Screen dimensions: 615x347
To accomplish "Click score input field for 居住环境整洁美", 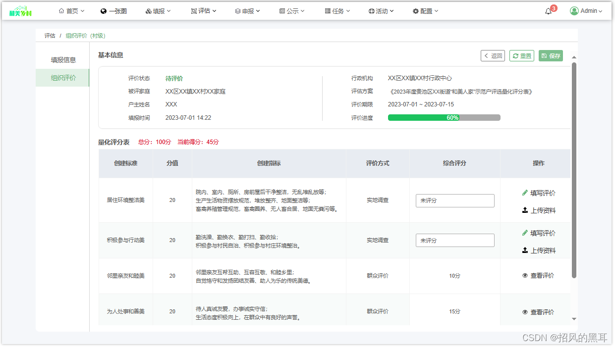I will pyautogui.click(x=455, y=200).
